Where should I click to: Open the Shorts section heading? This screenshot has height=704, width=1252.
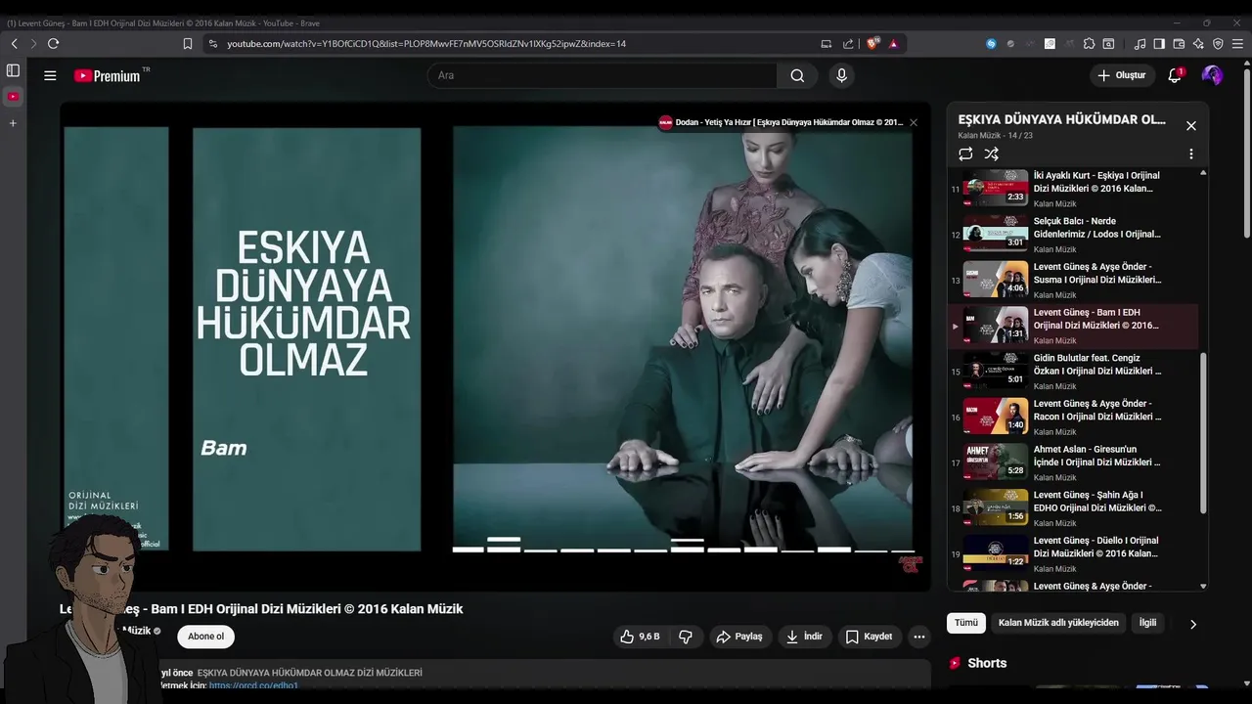point(987,663)
